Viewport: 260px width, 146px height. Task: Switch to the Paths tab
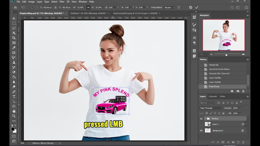(x=223, y=96)
